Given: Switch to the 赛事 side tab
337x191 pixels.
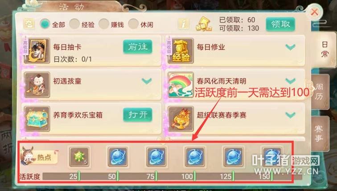Looking at the screenshot, I should point(320,134).
